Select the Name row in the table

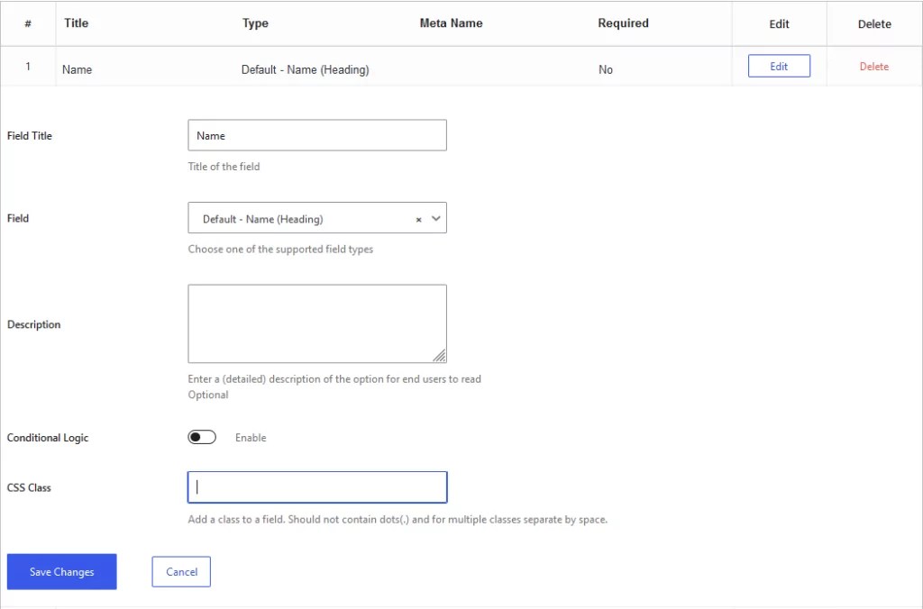tap(77, 68)
